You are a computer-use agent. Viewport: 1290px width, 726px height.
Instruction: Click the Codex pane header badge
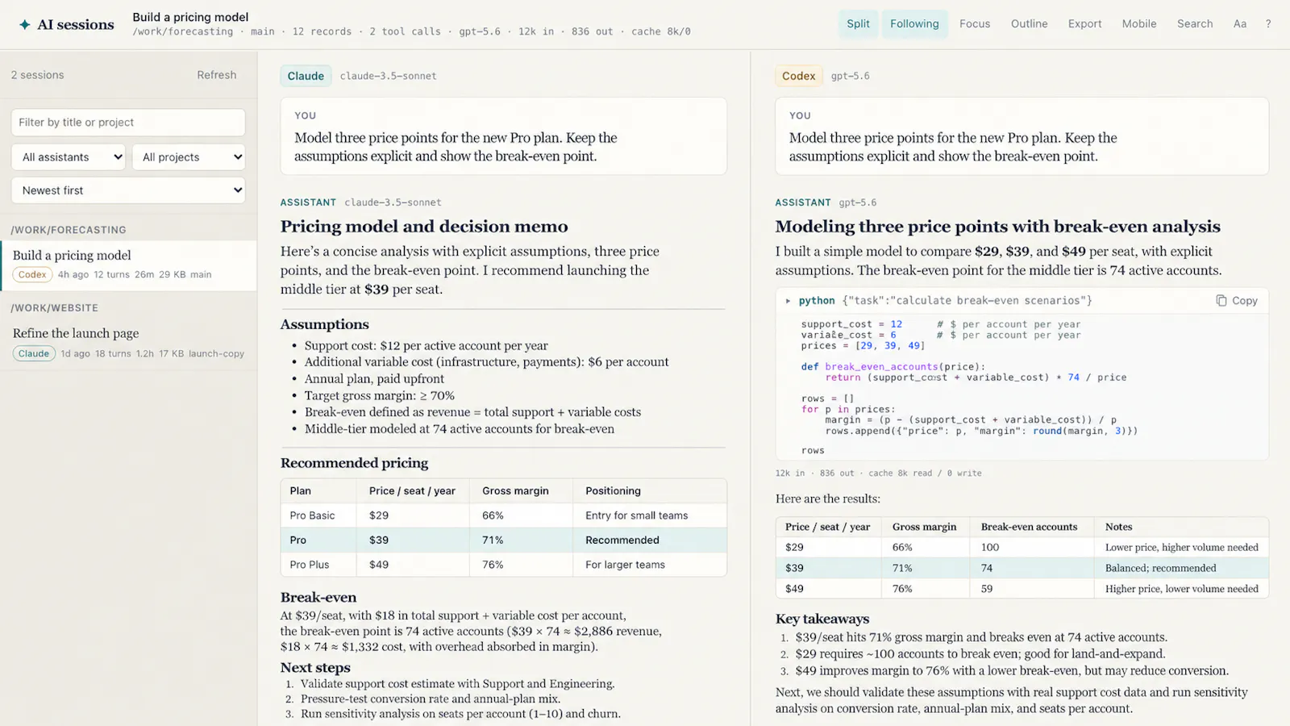(x=798, y=76)
